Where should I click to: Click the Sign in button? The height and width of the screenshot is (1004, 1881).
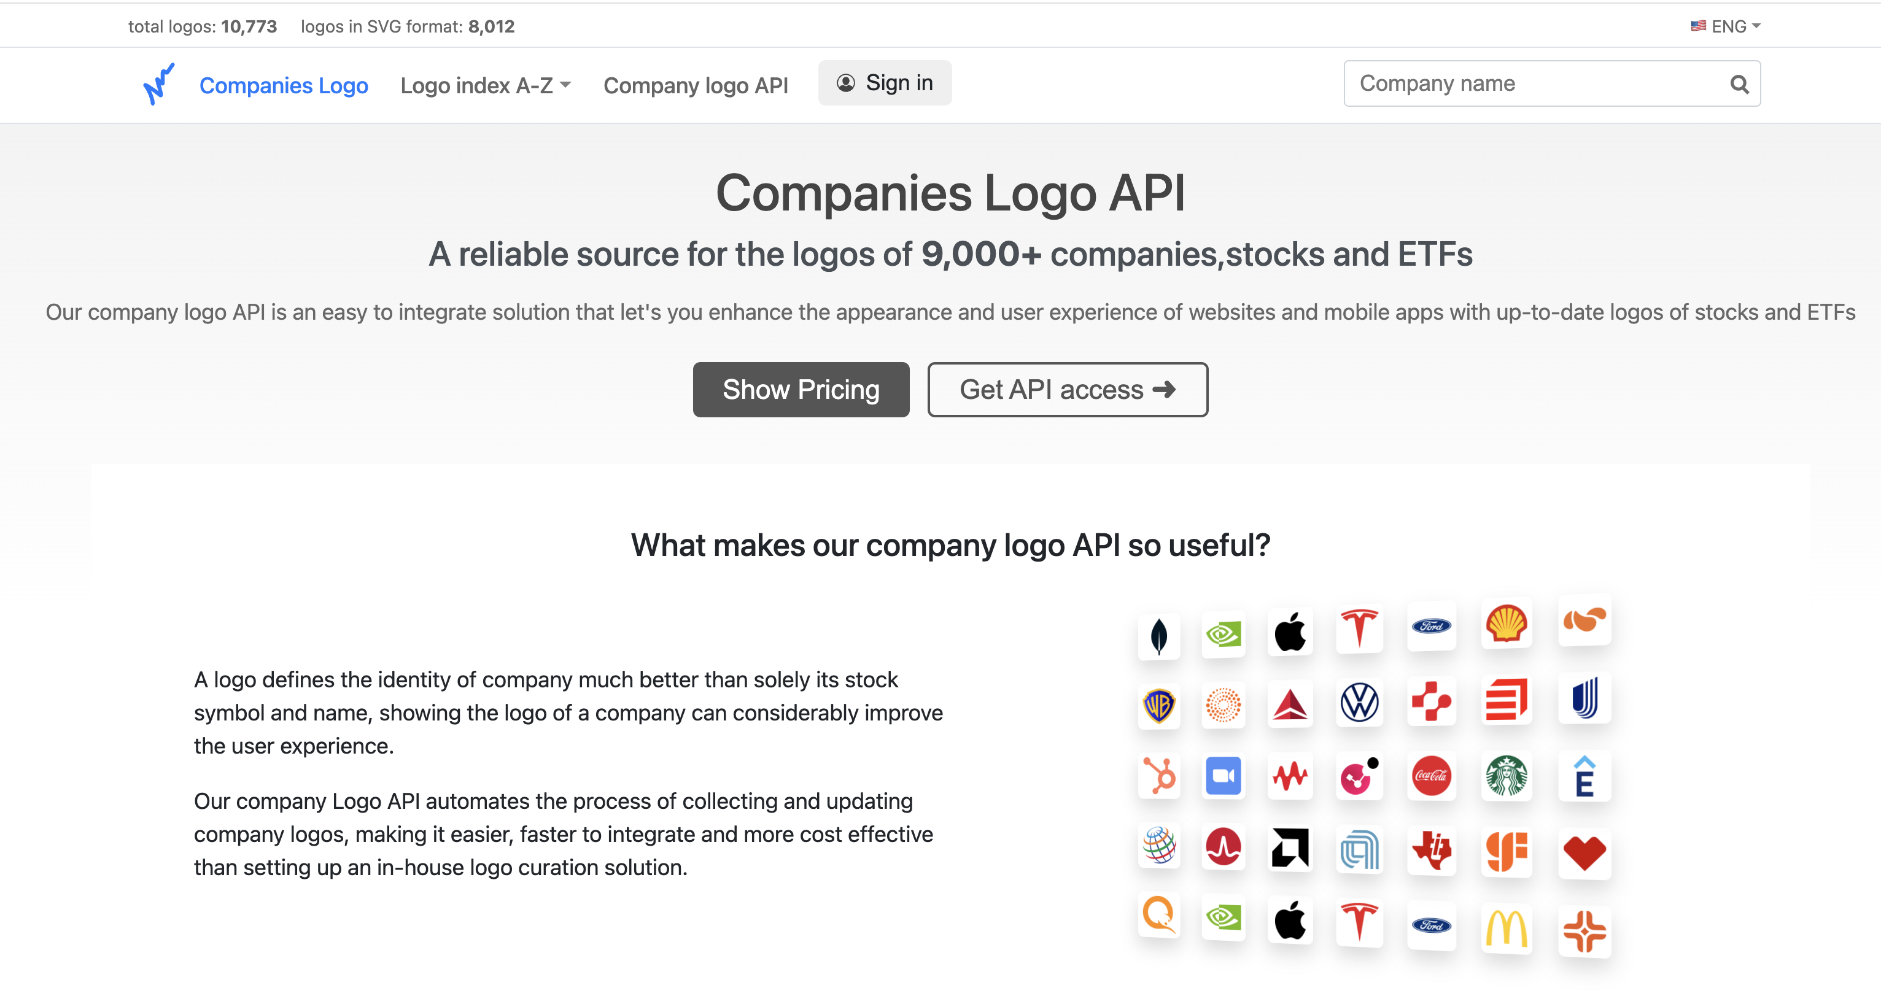pyautogui.click(x=884, y=83)
